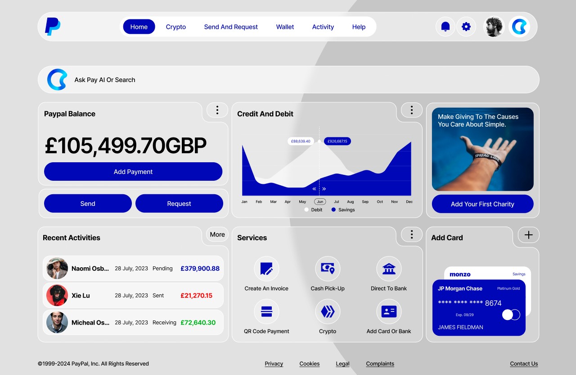Open the Legal footer link
Screen dimensions: 576x375
coord(342,364)
